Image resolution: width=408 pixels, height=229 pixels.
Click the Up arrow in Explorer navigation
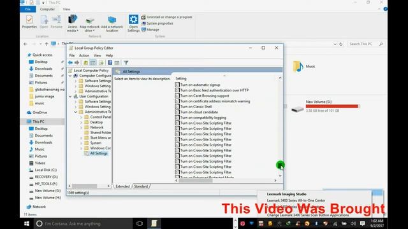click(47, 44)
